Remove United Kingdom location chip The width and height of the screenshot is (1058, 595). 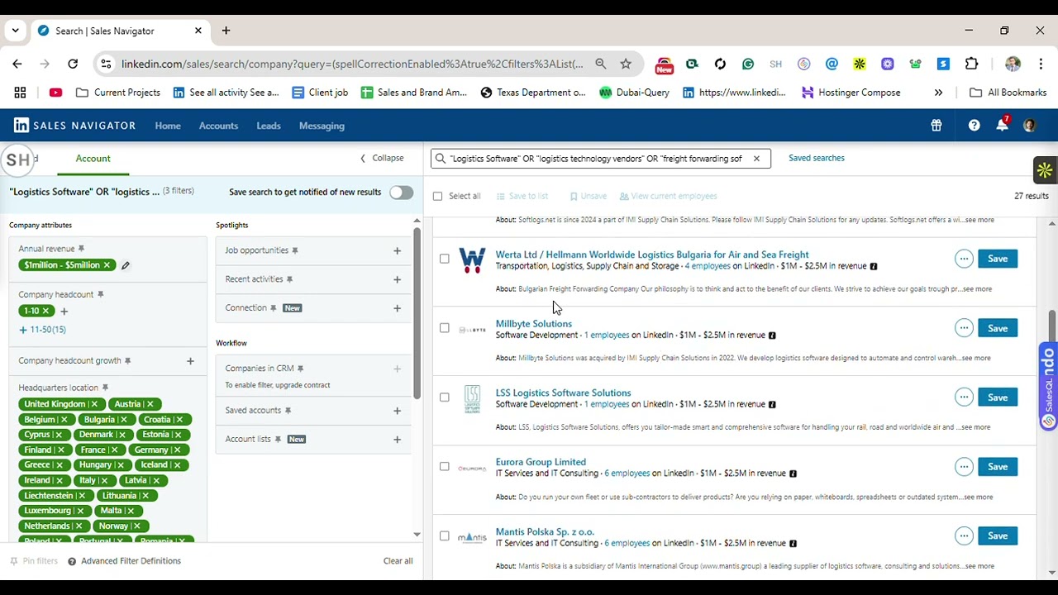(x=94, y=404)
